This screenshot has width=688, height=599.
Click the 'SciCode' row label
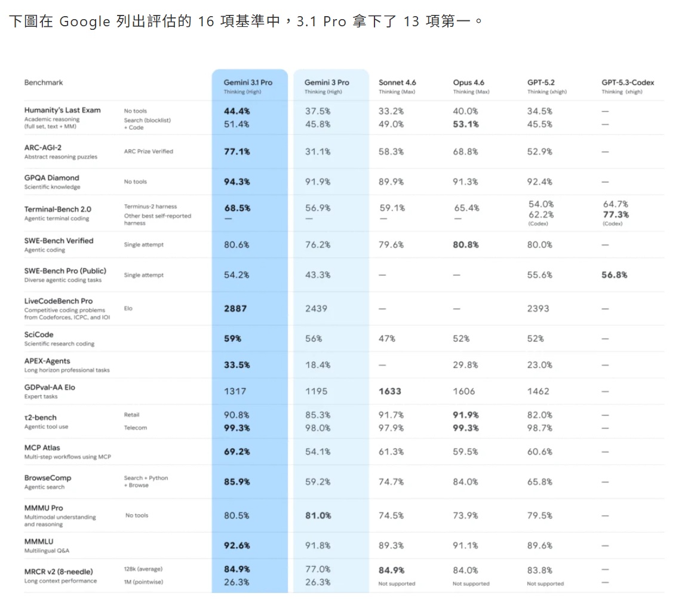pos(39,335)
